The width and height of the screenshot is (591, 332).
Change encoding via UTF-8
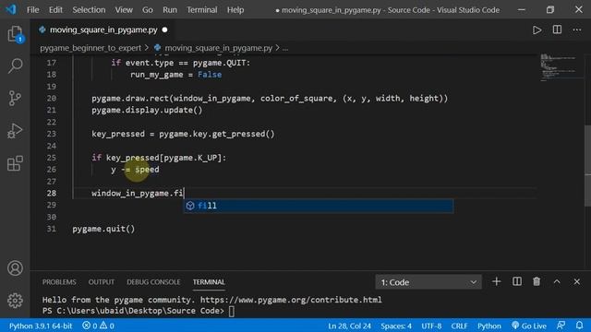431,326
